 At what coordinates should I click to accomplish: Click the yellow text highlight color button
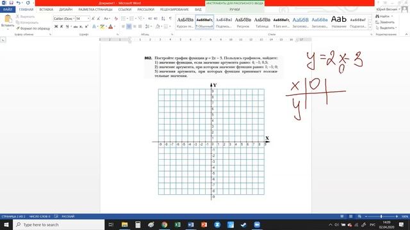[102, 26]
